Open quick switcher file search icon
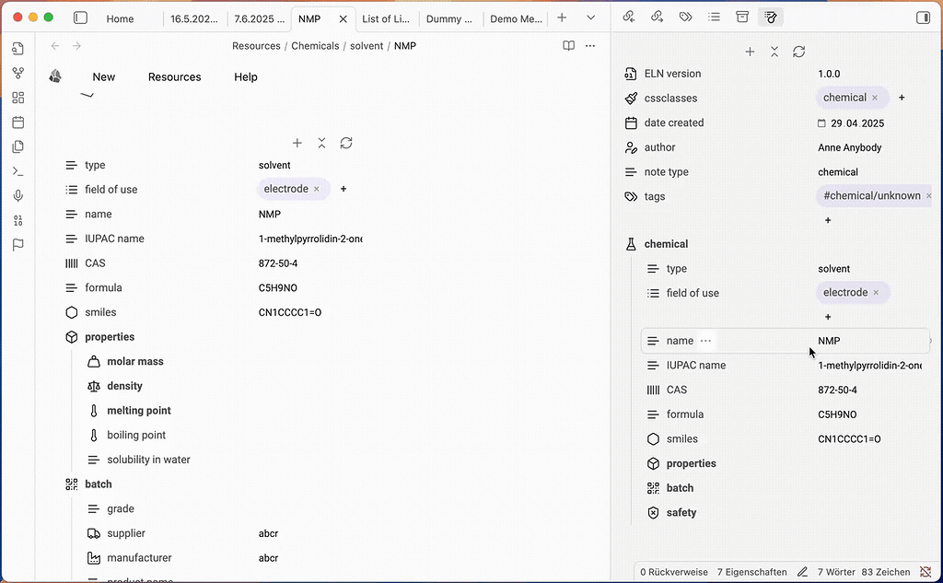 18,49
